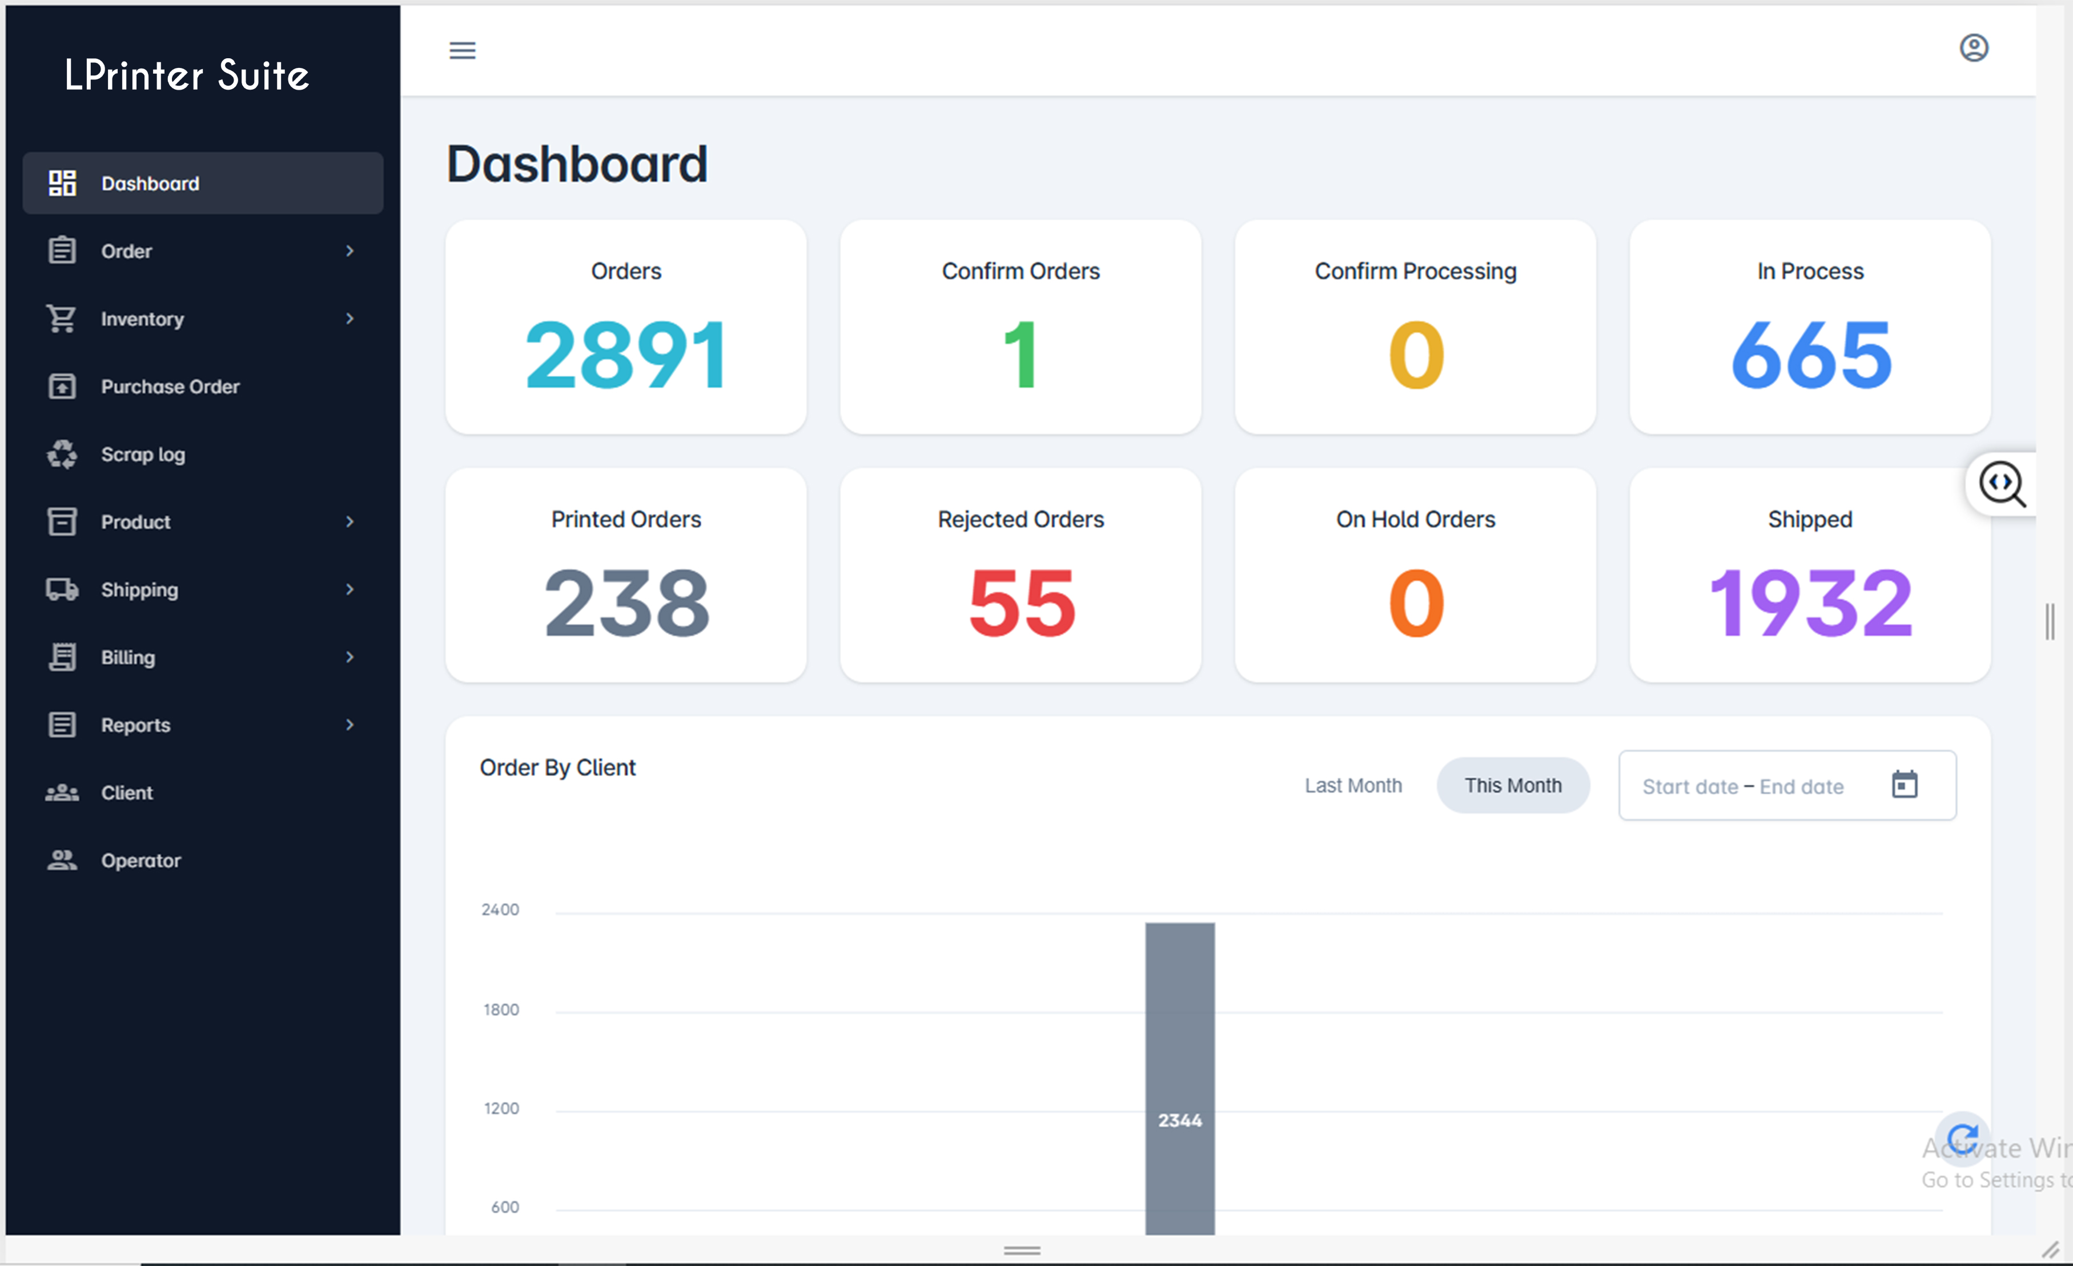Click the Orders 2891 stat card
2073x1266 pixels.
626,328
